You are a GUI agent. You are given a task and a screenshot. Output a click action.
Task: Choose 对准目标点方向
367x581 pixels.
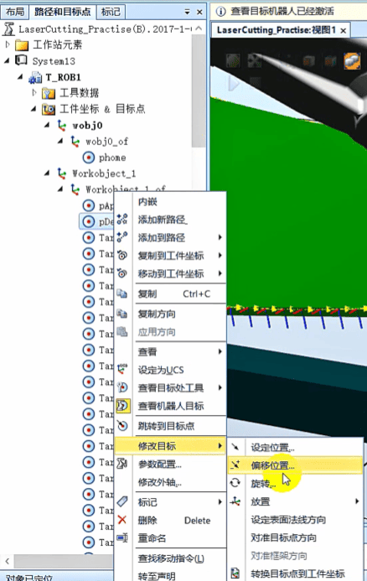(x=295, y=537)
